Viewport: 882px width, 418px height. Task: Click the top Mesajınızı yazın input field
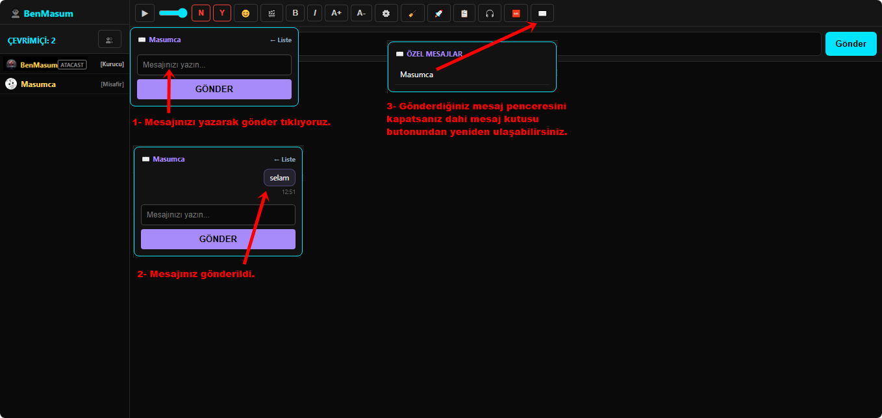point(214,65)
